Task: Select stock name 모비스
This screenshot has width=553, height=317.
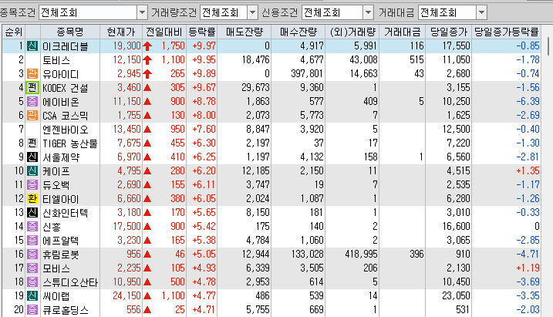Action: (56, 268)
